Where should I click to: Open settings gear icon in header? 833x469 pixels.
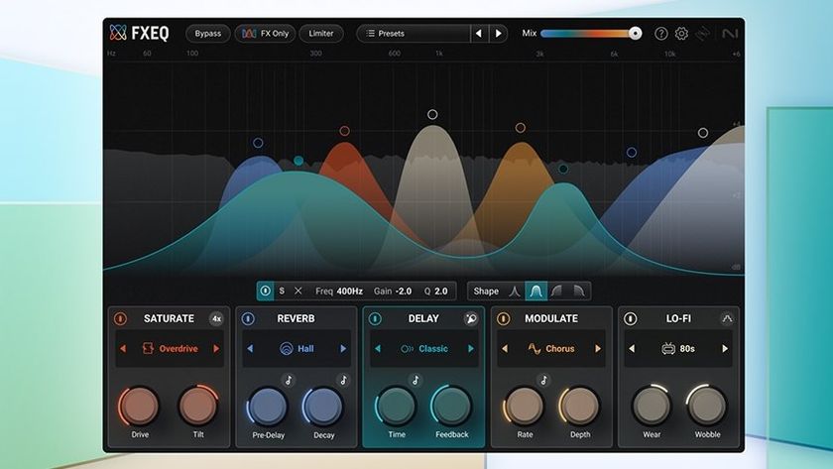pyautogui.click(x=681, y=34)
